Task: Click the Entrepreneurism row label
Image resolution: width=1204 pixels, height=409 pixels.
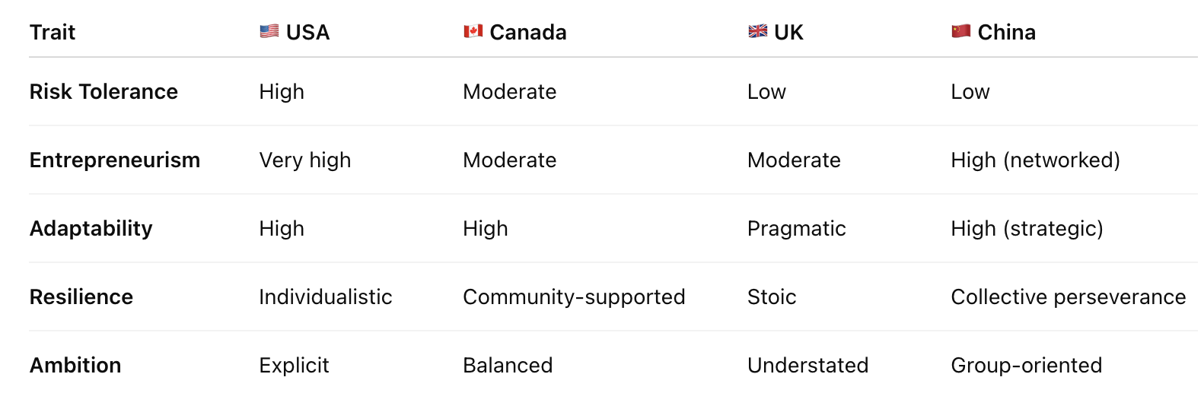Action: (115, 160)
